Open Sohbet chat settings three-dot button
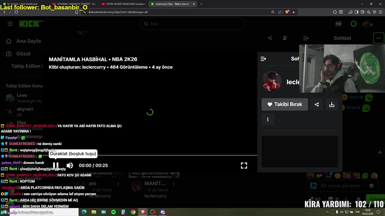 tap(378, 38)
